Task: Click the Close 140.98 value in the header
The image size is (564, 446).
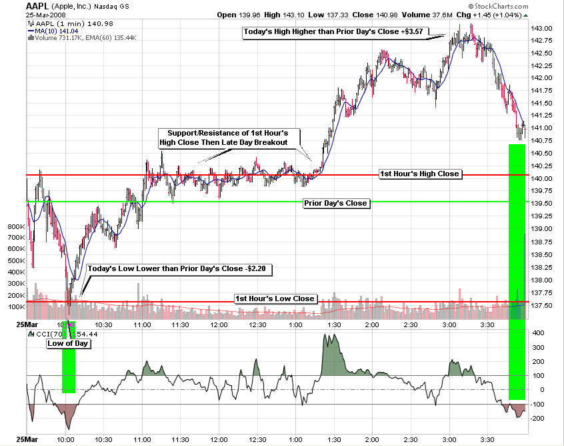Action: pos(375,15)
